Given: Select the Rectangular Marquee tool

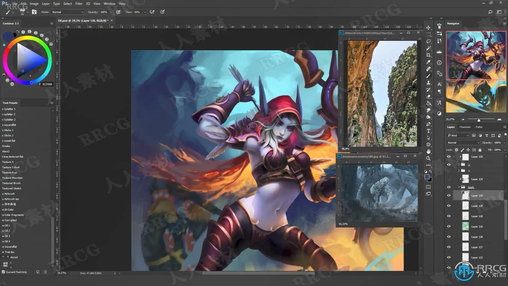Looking at the screenshot, I should 429,35.
